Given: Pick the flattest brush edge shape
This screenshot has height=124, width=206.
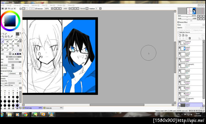Looking at the screenshot, I should coord(20,54).
